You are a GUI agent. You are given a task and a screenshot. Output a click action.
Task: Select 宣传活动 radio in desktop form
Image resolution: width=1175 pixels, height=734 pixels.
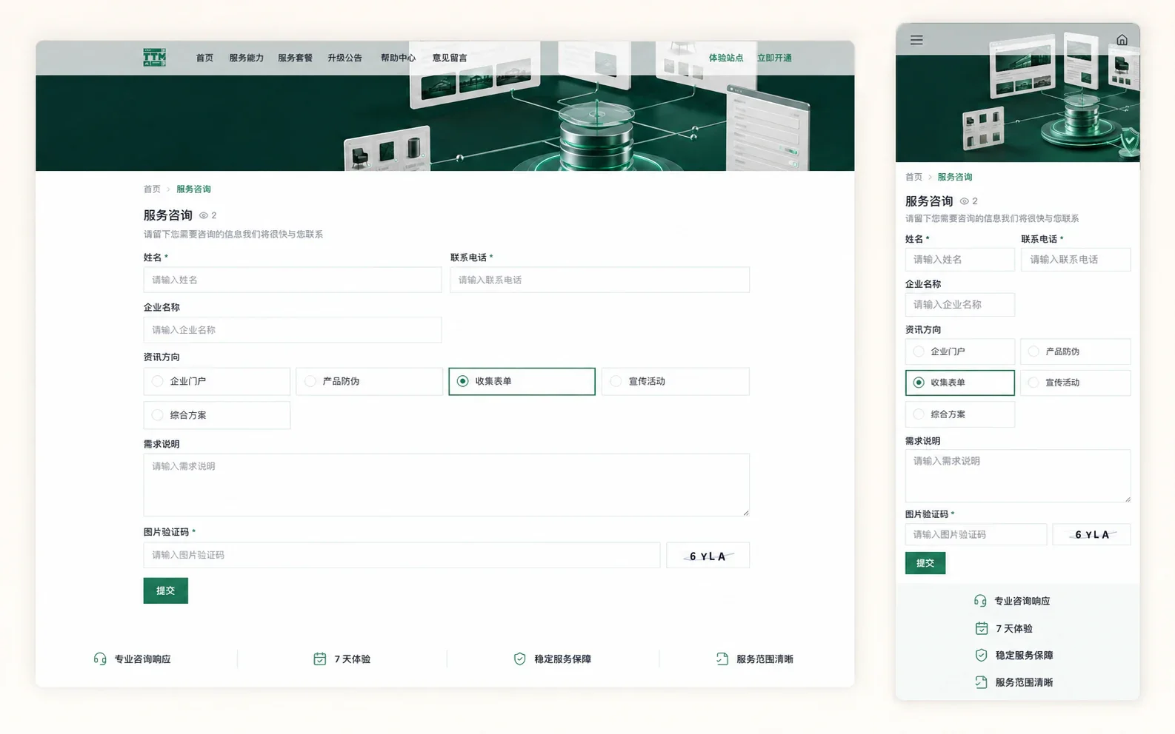point(616,381)
